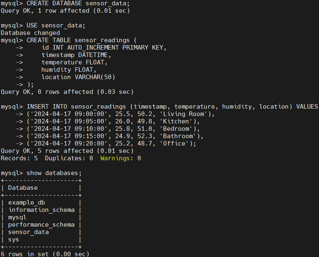Click the timestamp DATETIME column definition
Image resolution: width=319 pixels, height=257 pixels.
[x=76, y=55]
